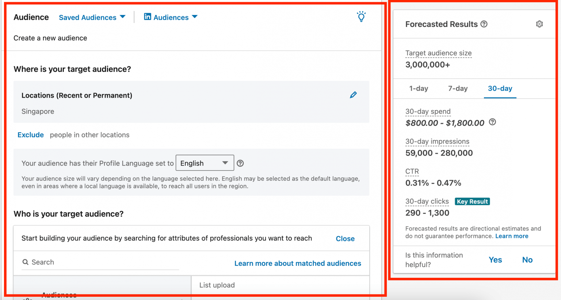Switch to the 1-day forecast tab
Screen dimensions: 561x300
[419, 88]
